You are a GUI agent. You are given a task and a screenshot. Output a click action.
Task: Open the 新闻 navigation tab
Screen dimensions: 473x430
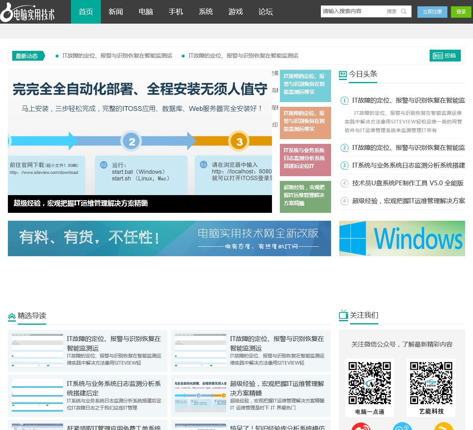pos(116,12)
